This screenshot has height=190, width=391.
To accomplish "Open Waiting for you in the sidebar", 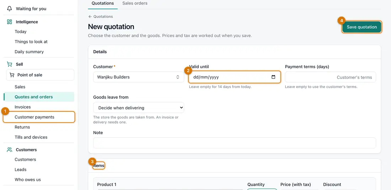I will click(31, 9).
